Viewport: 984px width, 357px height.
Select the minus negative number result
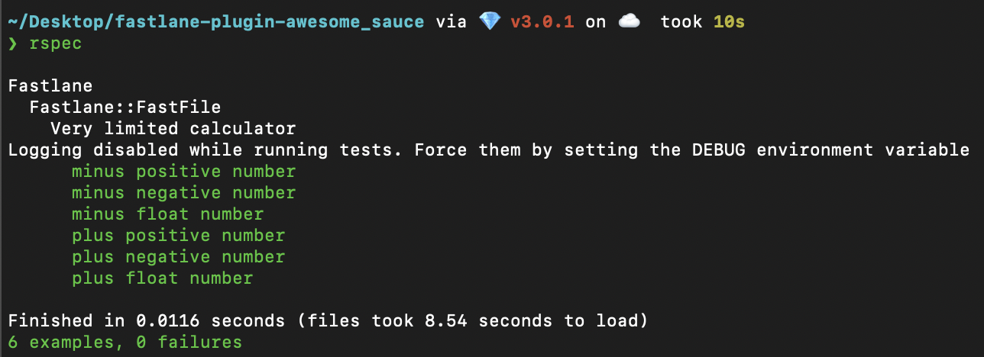coord(183,193)
